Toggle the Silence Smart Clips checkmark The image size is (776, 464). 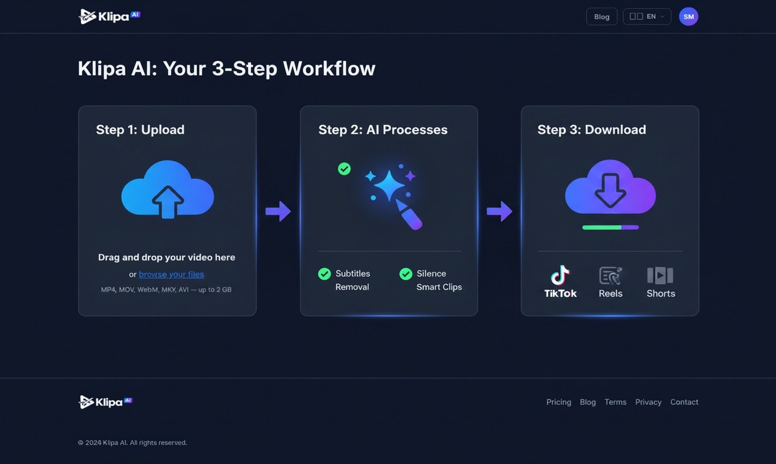(x=405, y=274)
